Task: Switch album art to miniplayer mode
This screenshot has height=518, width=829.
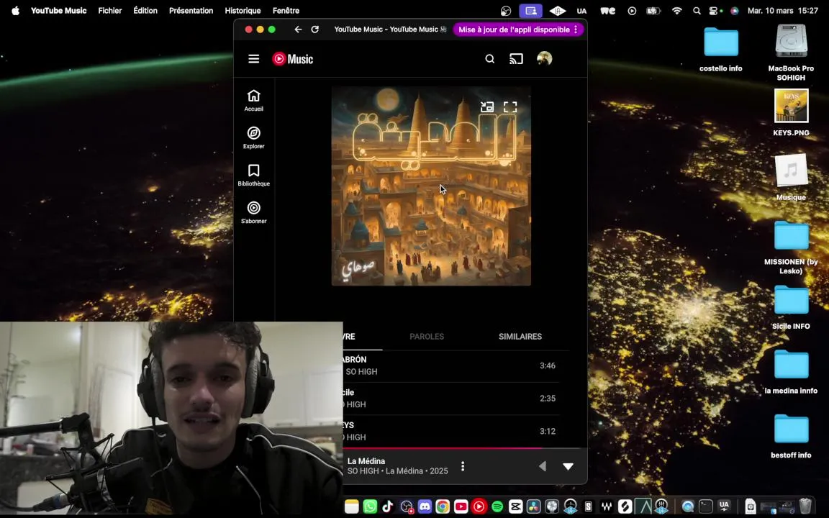Action: 487,106
